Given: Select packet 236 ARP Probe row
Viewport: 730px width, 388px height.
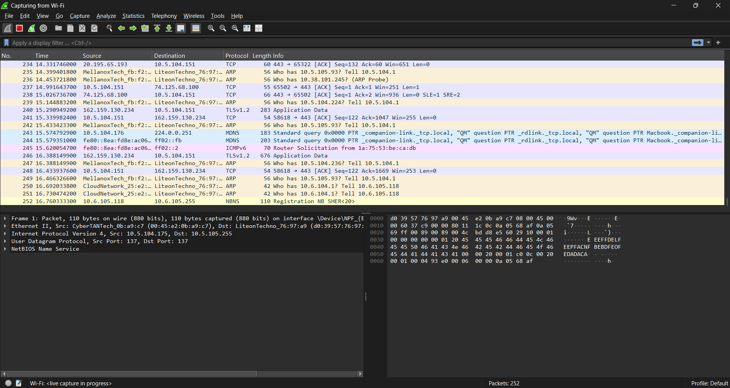Looking at the screenshot, I should [x=362, y=80].
